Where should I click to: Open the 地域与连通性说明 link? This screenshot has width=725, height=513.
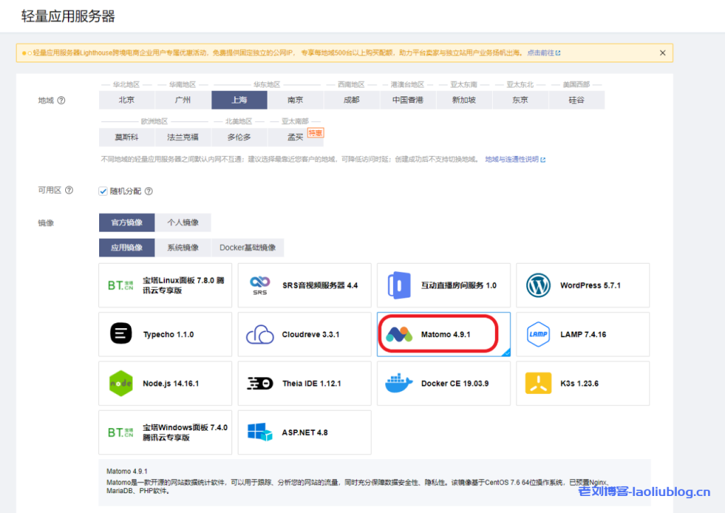click(x=515, y=159)
